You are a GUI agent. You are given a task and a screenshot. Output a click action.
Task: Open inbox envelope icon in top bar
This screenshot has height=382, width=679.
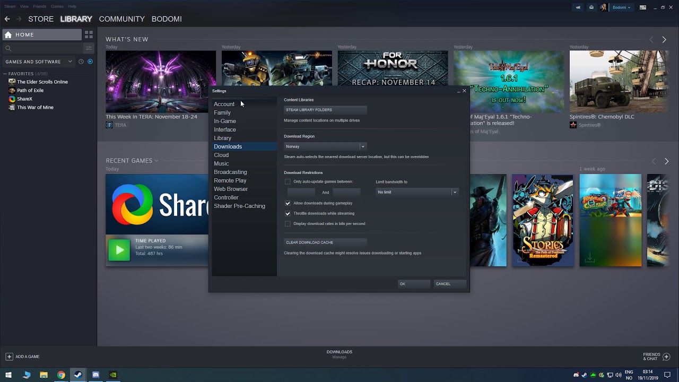(591, 7)
